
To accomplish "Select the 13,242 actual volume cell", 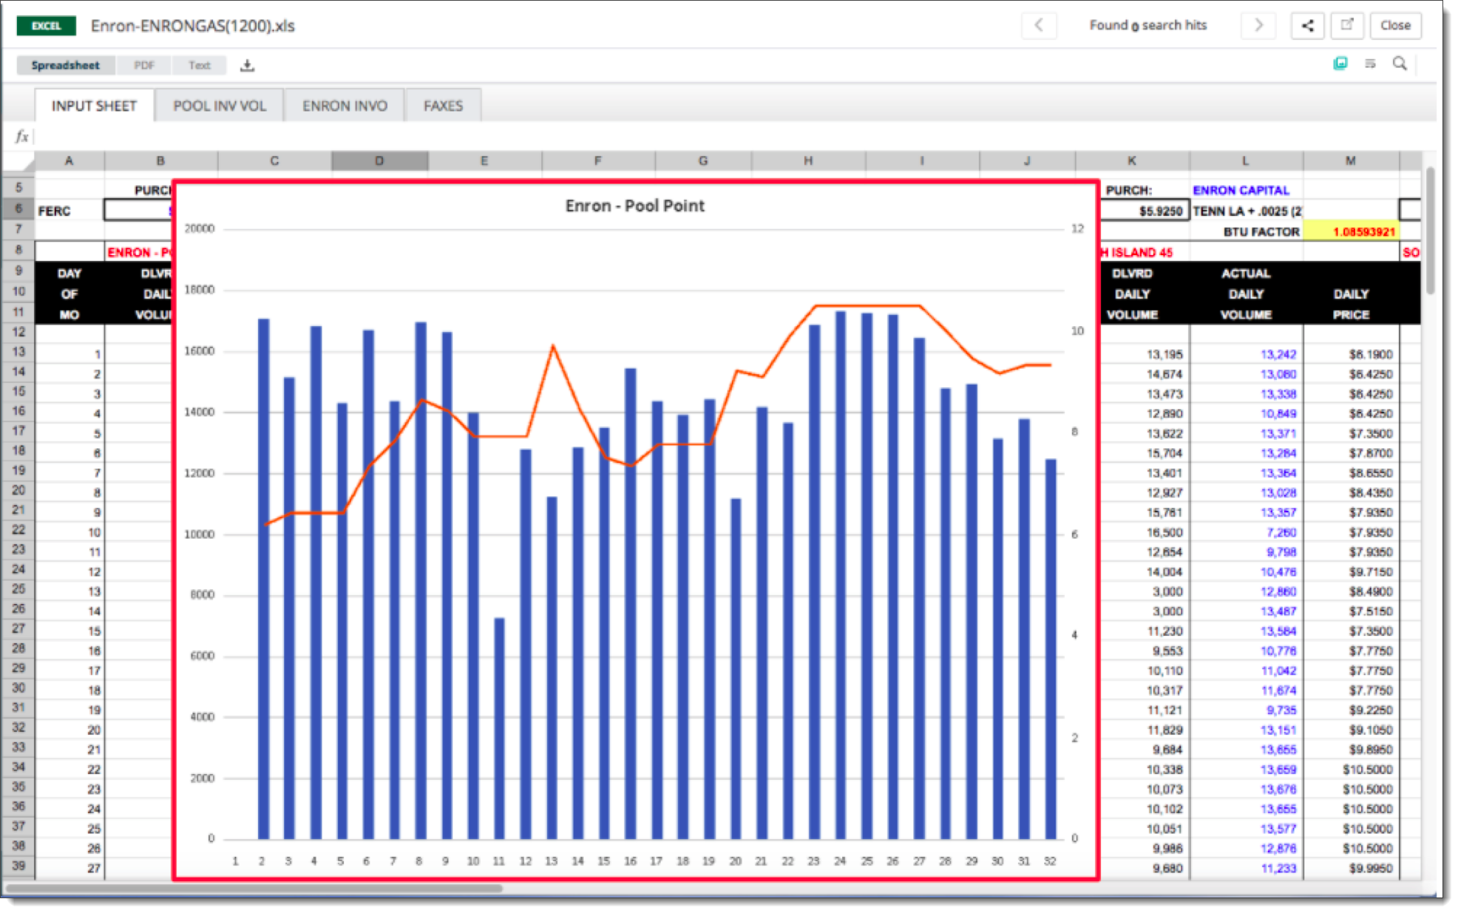I will pyautogui.click(x=1246, y=354).
